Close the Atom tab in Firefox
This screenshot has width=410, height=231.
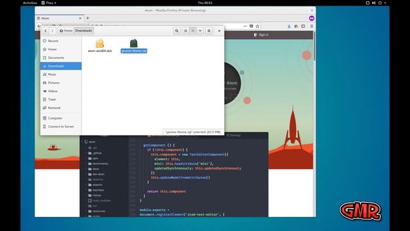tap(80, 18)
